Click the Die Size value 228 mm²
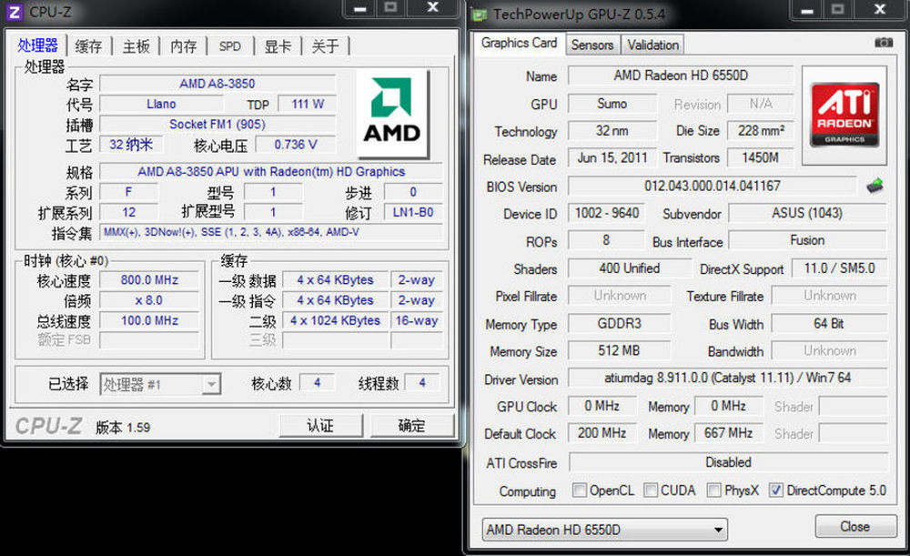 pyautogui.click(x=760, y=131)
